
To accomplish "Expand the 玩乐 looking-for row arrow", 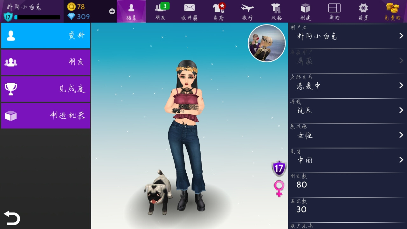I will point(401,110).
